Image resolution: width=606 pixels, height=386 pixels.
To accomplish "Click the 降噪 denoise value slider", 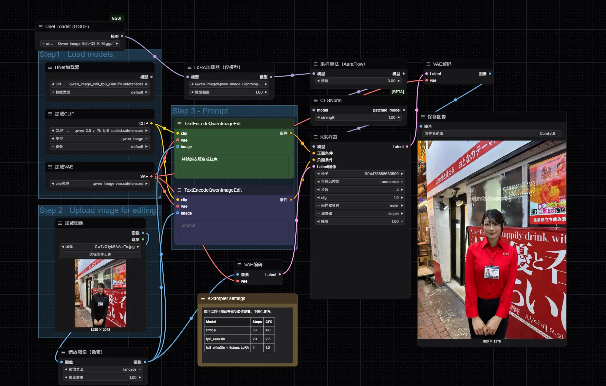I will pyautogui.click(x=360, y=221).
